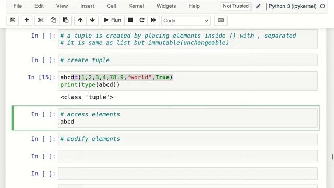Move the selected cell up with the arrow
This screenshot has width=334, height=188.
pyautogui.click(x=80, y=20)
